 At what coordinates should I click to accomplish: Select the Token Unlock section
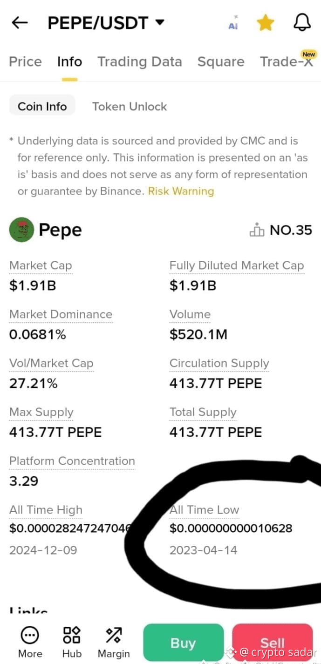pos(130,106)
